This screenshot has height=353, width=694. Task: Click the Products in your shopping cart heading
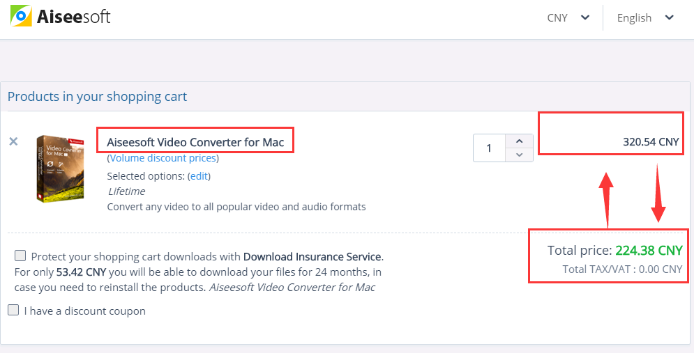click(98, 96)
